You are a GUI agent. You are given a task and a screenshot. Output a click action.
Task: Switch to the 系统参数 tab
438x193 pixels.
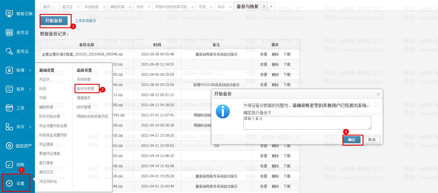pos(91,7)
